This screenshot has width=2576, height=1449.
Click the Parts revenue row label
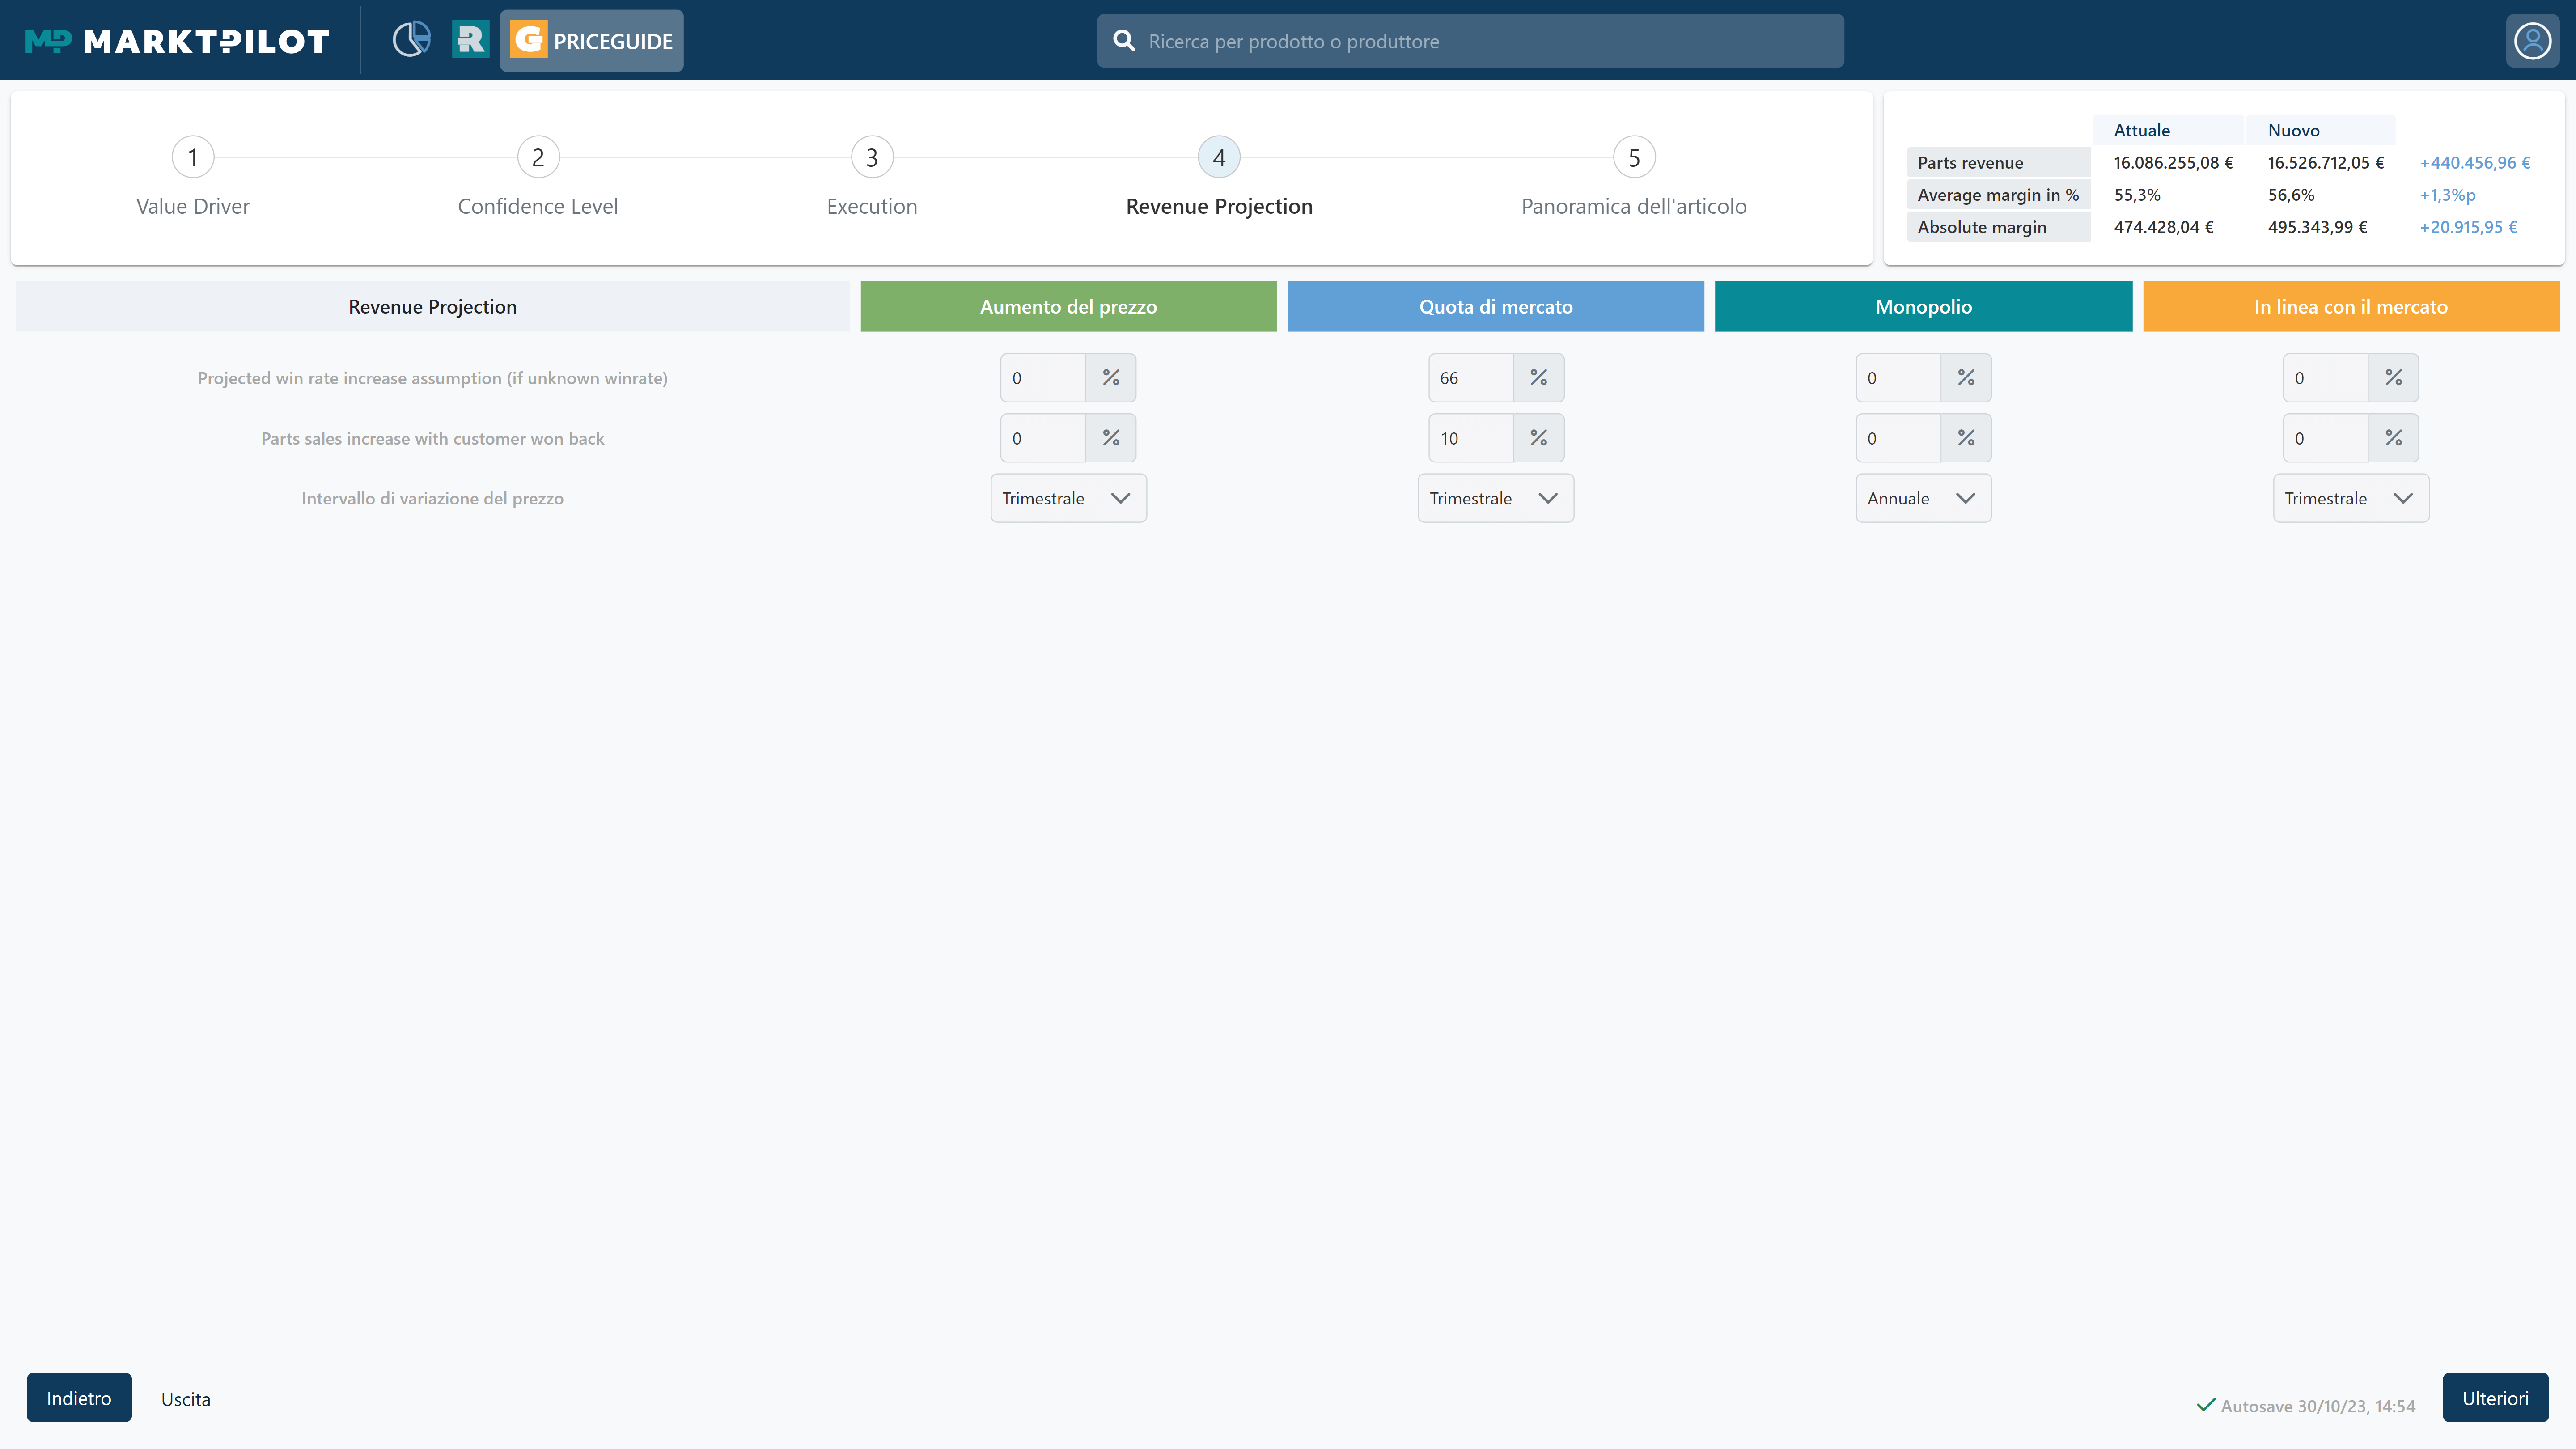tap(1998, 163)
